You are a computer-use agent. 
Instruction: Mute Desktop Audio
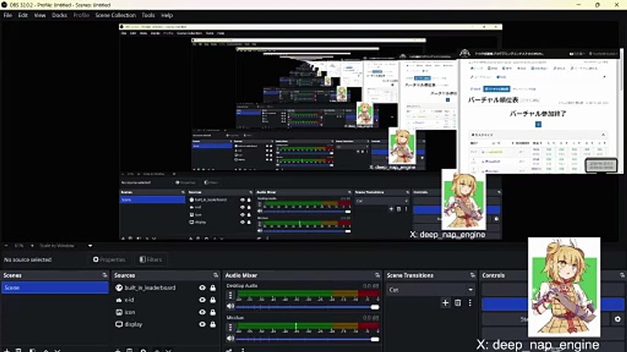(x=230, y=307)
